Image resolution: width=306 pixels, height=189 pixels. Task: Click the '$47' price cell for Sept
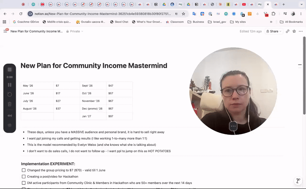click(119, 86)
